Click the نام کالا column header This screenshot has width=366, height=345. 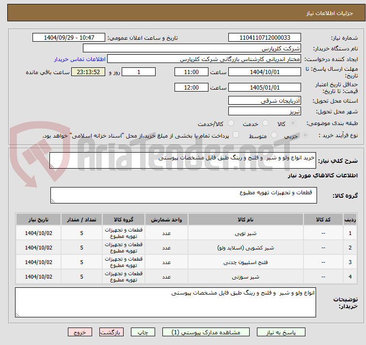coord(246,220)
